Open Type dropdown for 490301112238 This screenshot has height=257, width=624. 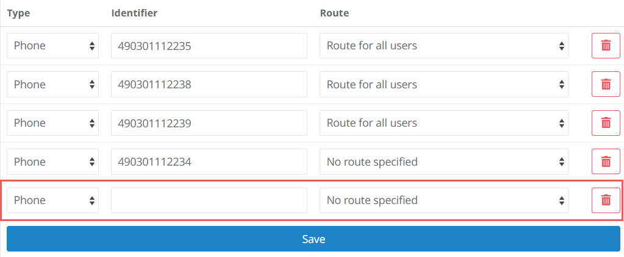tap(52, 85)
